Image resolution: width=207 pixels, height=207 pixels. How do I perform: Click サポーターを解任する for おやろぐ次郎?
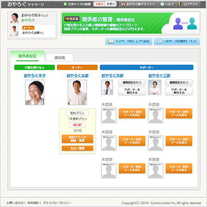[x=132, y=91]
